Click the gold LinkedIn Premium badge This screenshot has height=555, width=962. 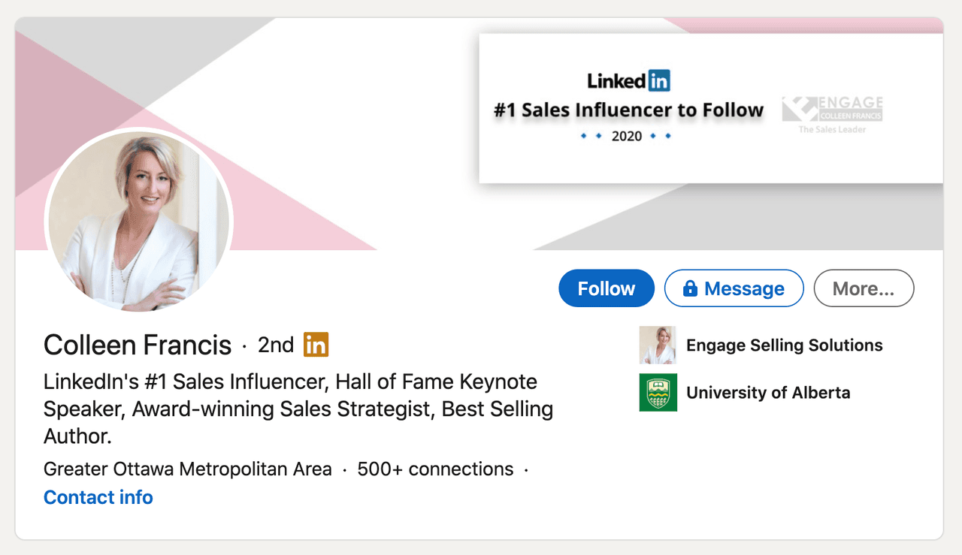tap(316, 345)
